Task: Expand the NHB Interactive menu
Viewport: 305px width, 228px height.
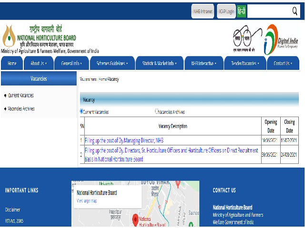Action: click(204, 63)
